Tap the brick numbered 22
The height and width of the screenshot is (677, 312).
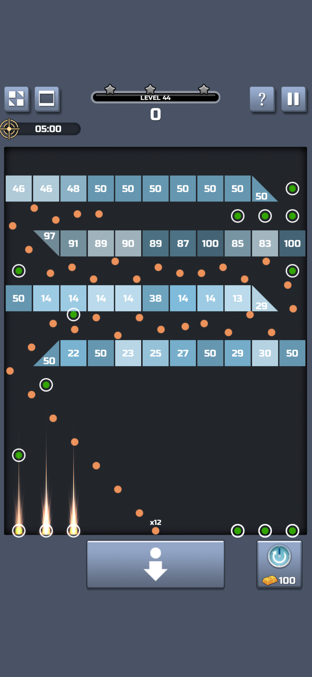coord(73,353)
